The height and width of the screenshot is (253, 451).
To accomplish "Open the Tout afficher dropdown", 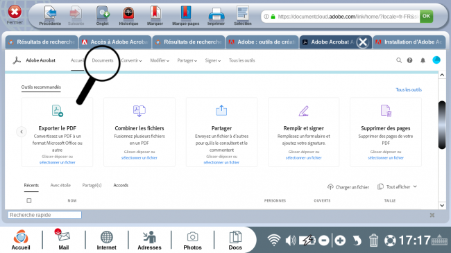I will [x=397, y=186].
